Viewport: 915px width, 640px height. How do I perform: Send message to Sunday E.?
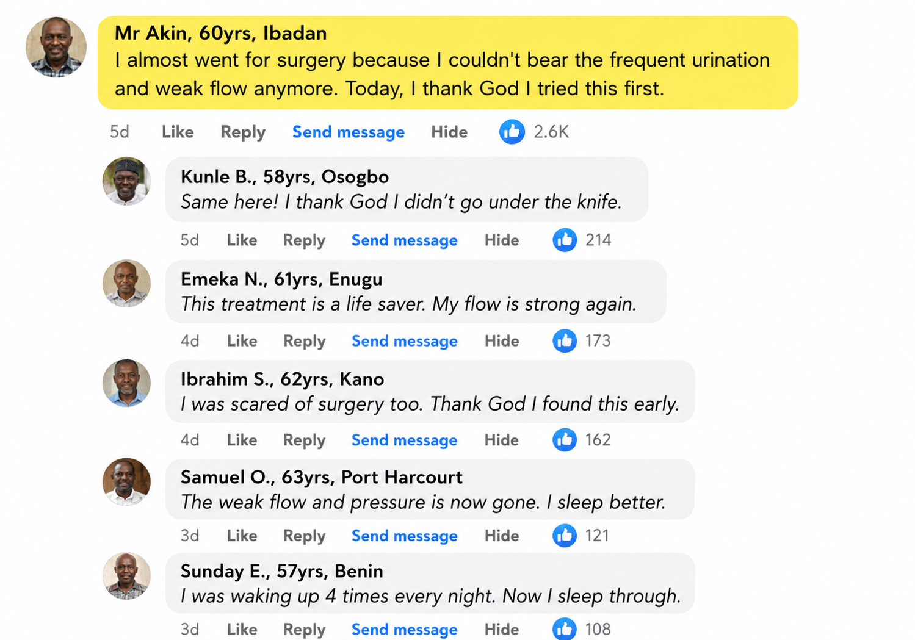coord(404,629)
